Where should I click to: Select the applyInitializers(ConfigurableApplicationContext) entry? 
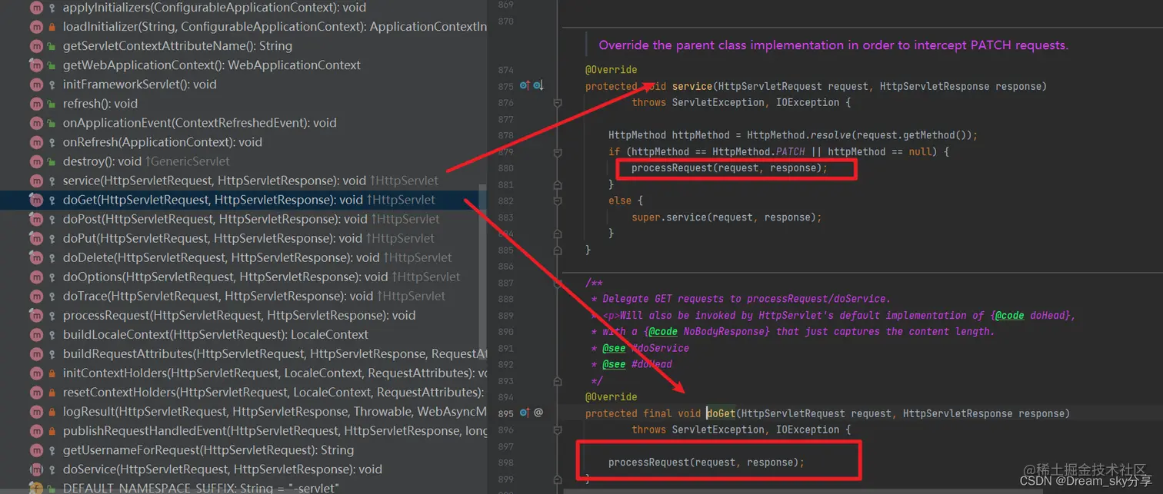pos(215,8)
